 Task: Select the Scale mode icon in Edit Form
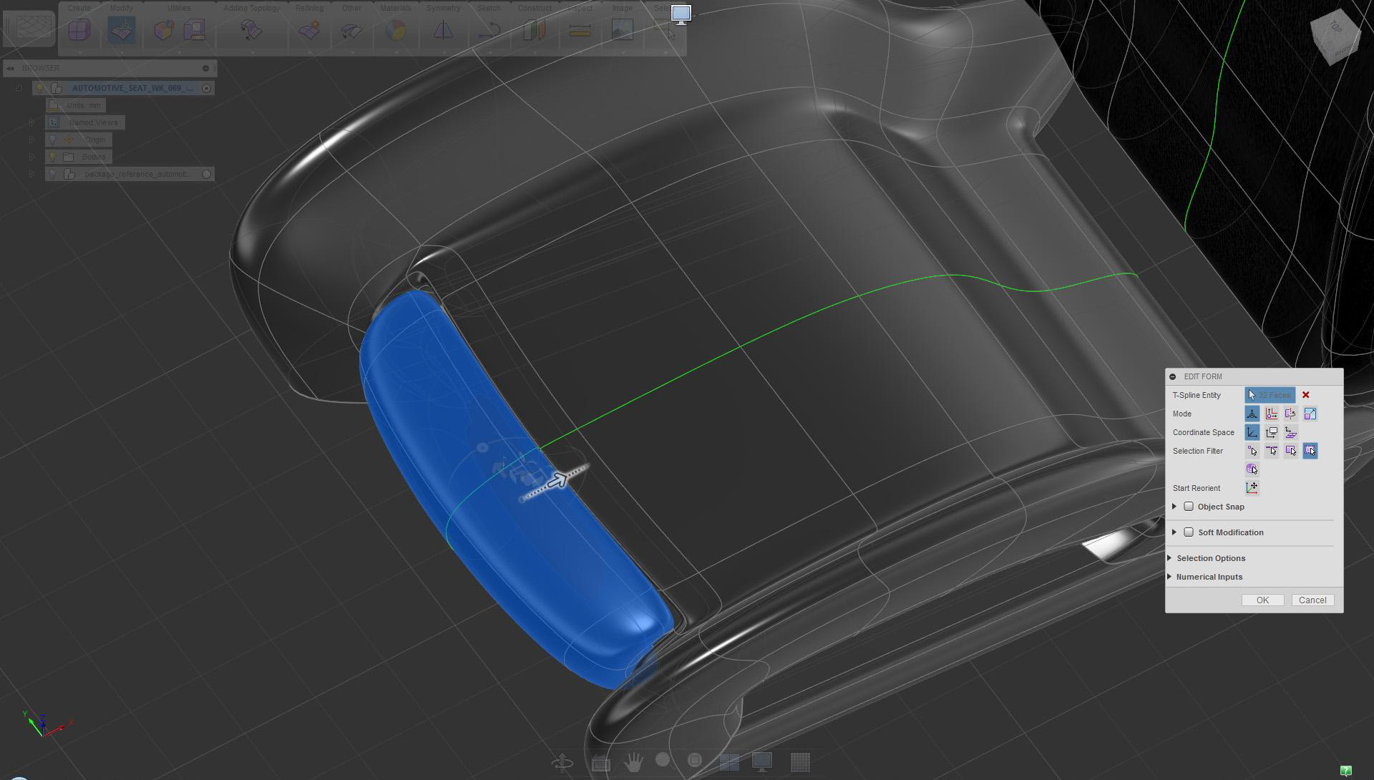(1310, 414)
